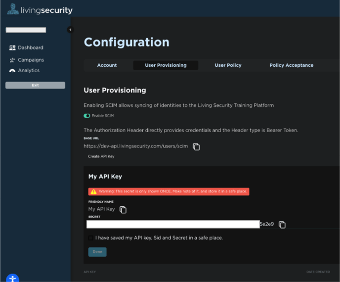
Task: Click the Analytics gauge icon
Action: coord(12,71)
